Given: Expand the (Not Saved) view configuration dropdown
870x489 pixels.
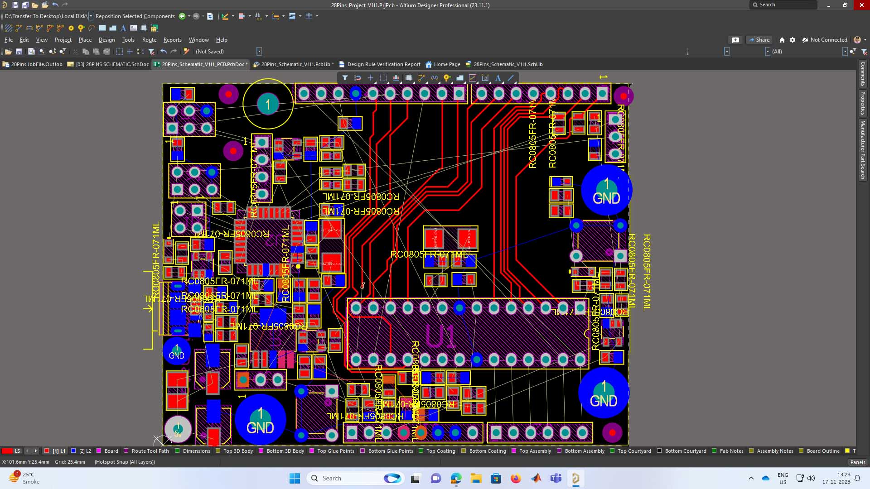Looking at the screenshot, I should pos(259,52).
